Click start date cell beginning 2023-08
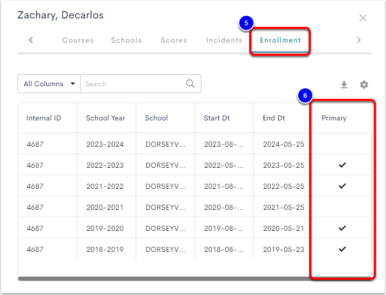 (x=224, y=144)
